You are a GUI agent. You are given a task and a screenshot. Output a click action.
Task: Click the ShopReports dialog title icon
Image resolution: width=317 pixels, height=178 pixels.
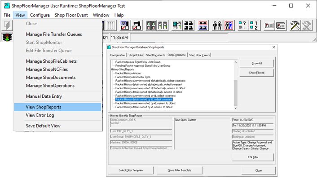109,47
